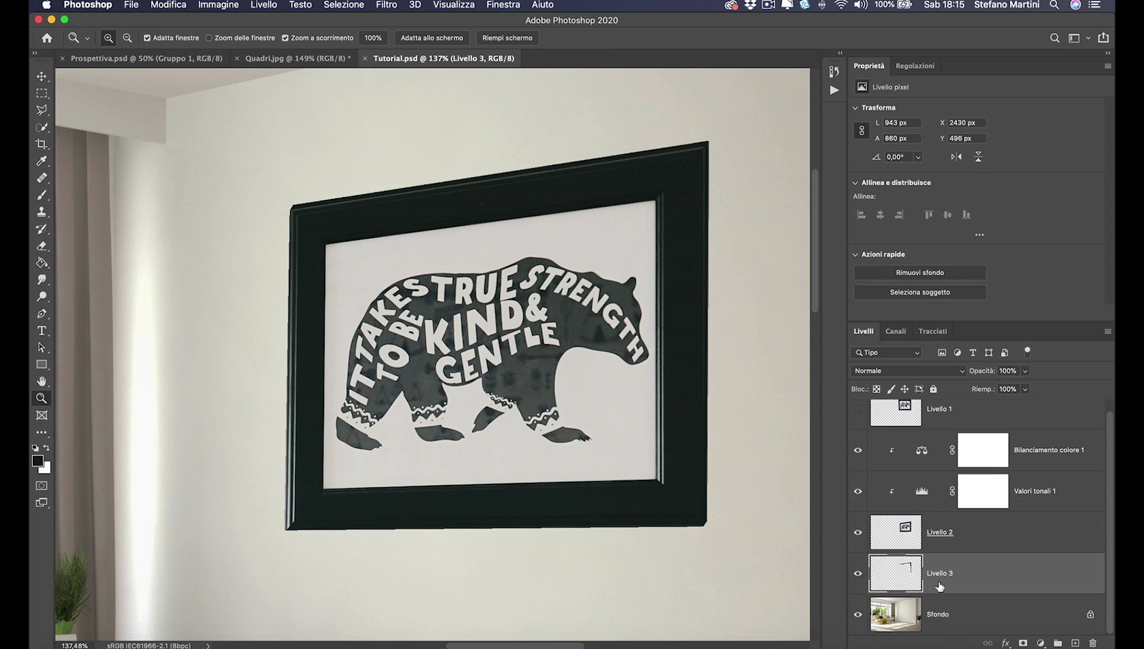Screen dimensions: 1144x649
Task: Click the Adatta allo schermo button
Action: coord(432,38)
